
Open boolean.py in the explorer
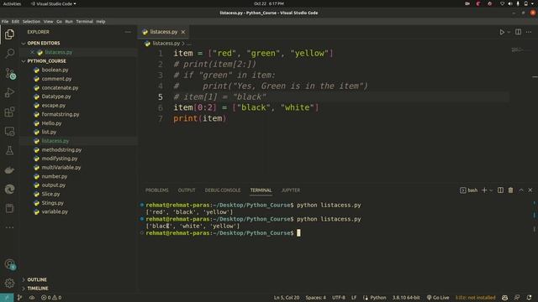pos(55,70)
